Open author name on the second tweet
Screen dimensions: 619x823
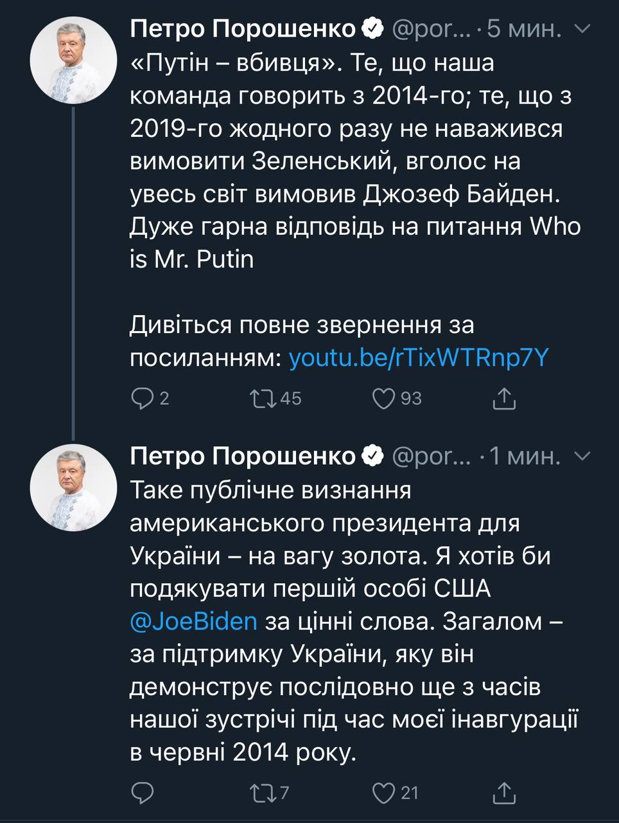[x=243, y=456]
